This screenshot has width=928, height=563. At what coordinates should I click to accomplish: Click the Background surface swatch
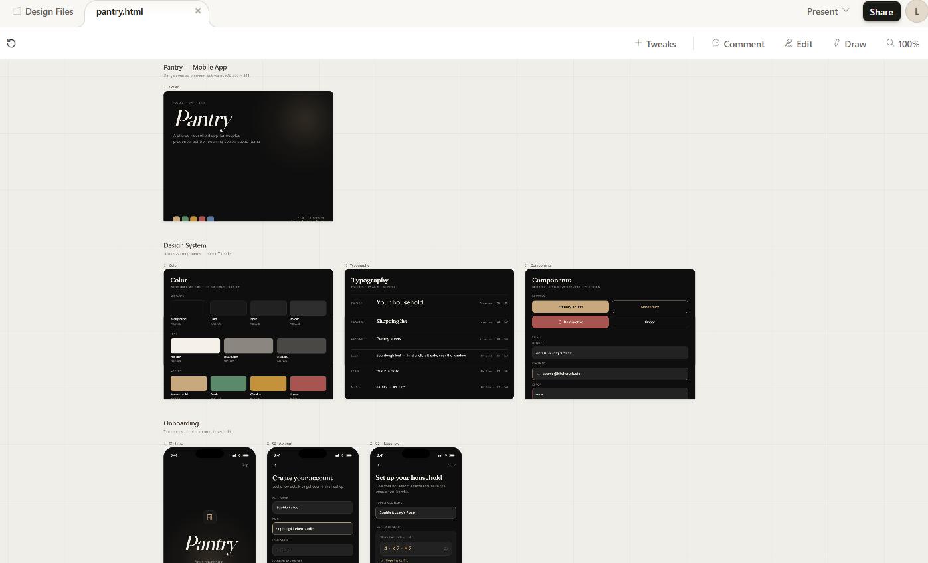pyautogui.click(x=189, y=308)
